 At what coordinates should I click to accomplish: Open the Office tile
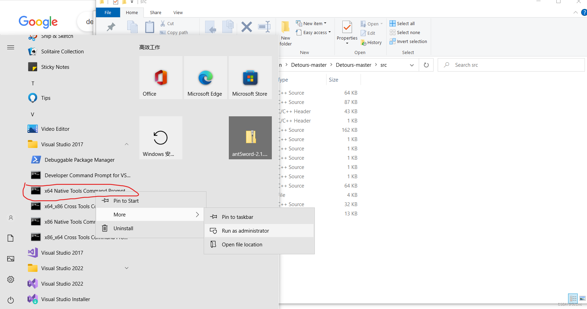(161, 78)
